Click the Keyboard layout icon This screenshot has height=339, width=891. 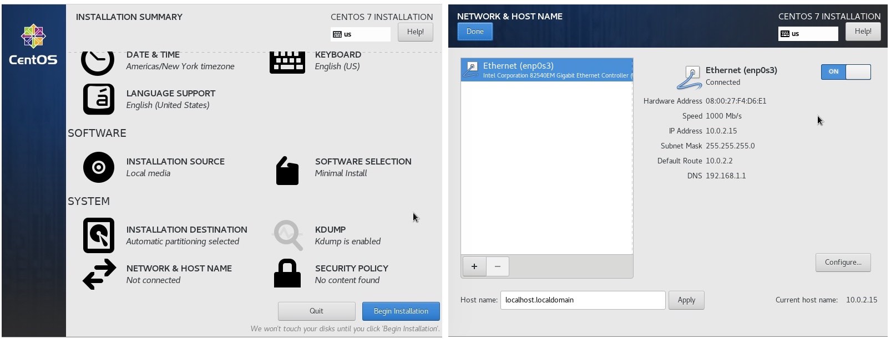287,62
